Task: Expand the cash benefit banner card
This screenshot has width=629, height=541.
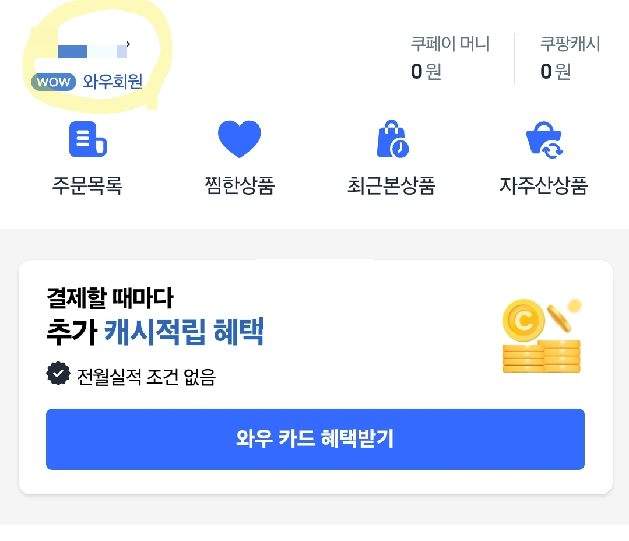Action: pos(315,376)
